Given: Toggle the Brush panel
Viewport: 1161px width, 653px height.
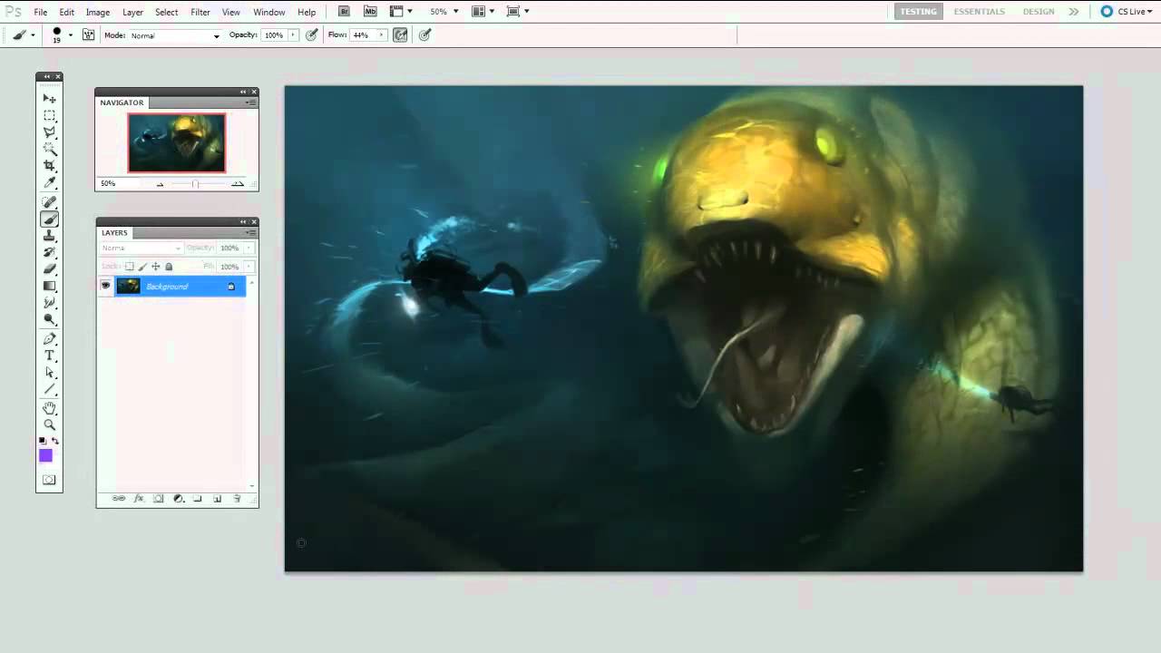Looking at the screenshot, I should (88, 35).
